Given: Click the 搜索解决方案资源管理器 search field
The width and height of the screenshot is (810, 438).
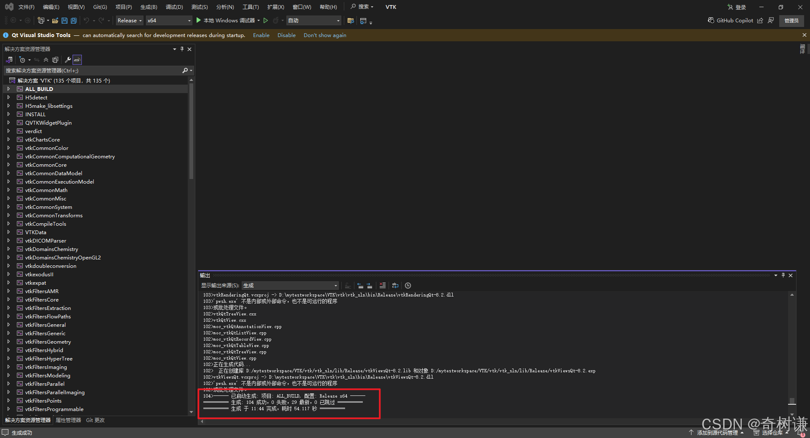Looking at the screenshot, I should (93, 70).
